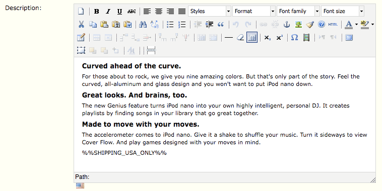
Task: Insert a horizontal rule line
Action: (x=228, y=37)
